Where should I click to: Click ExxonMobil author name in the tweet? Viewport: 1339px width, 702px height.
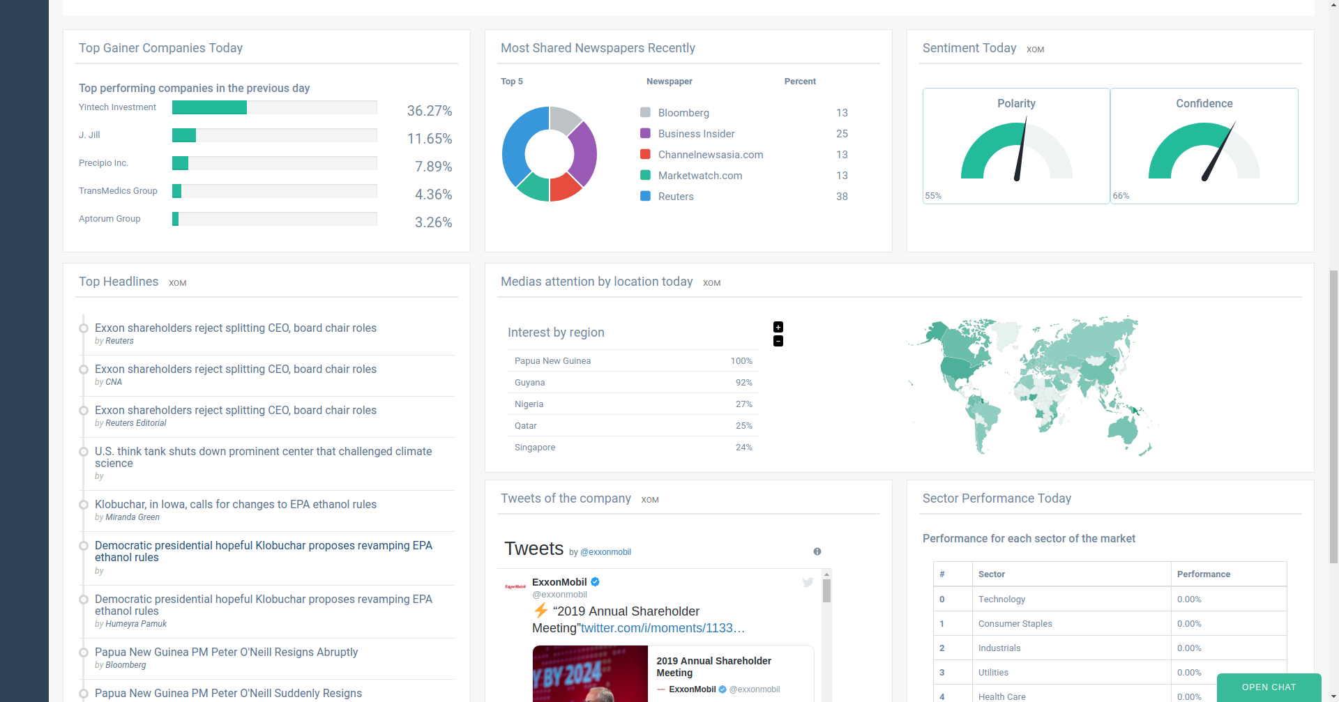tap(559, 582)
